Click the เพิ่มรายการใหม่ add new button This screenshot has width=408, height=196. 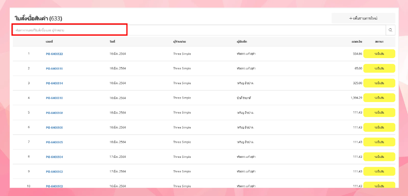coord(363,19)
